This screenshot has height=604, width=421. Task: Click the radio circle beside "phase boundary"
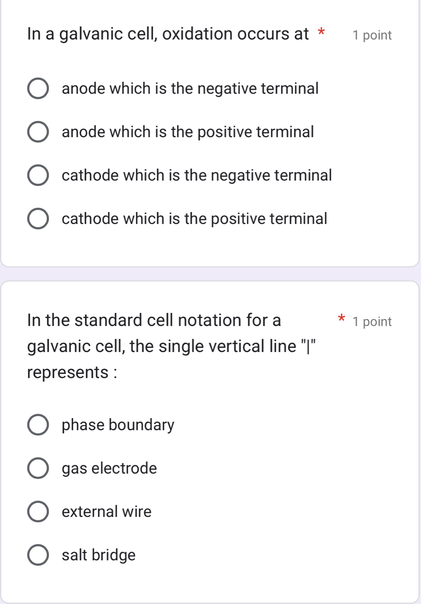tap(39, 425)
